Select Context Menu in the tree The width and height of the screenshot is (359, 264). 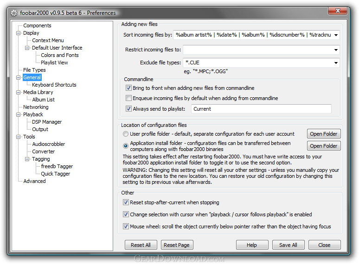pyautogui.click(x=48, y=40)
